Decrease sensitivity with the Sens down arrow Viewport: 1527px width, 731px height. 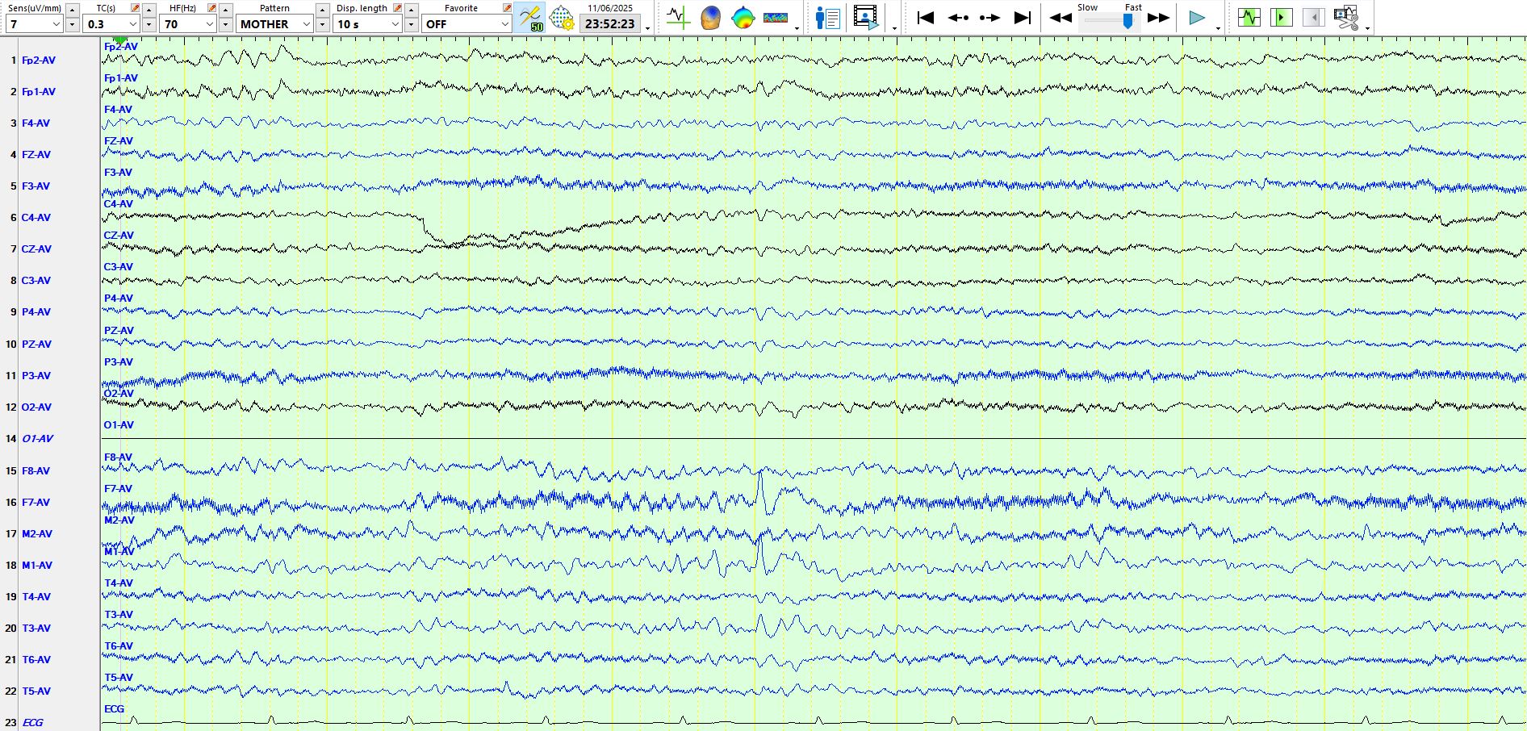[72, 24]
